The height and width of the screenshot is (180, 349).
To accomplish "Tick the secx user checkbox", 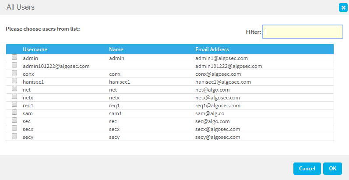I will 14,128.
